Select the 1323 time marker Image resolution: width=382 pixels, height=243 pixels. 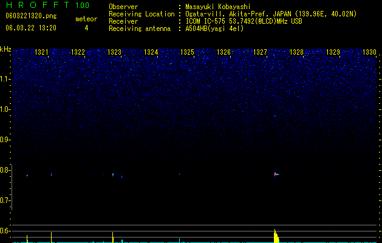[115, 52]
